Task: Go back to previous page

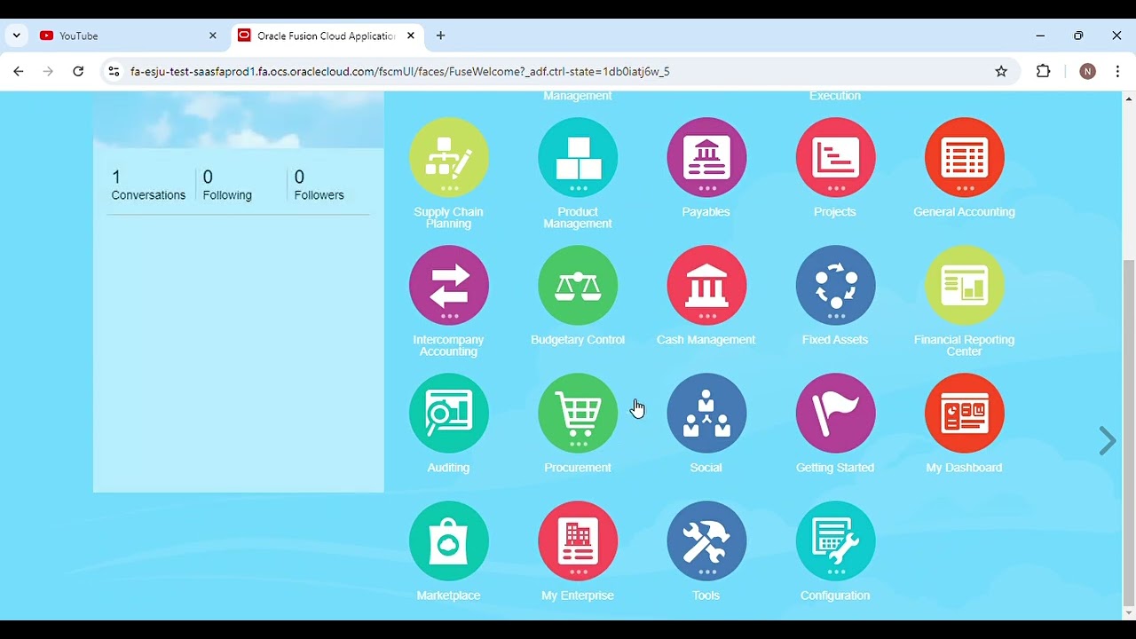Action: [x=19, y=71]
